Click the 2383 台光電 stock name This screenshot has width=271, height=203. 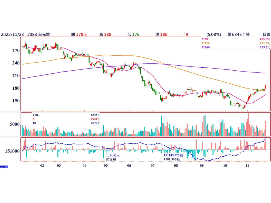point(37,35)
